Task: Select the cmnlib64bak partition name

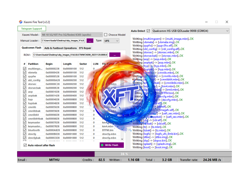Action: (x=35, y=119)
